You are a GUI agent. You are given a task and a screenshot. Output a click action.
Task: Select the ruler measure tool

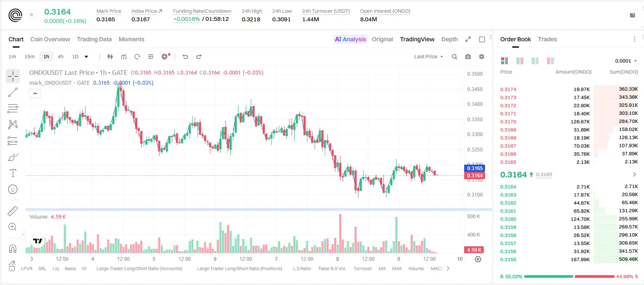click(x=13, y=211)
